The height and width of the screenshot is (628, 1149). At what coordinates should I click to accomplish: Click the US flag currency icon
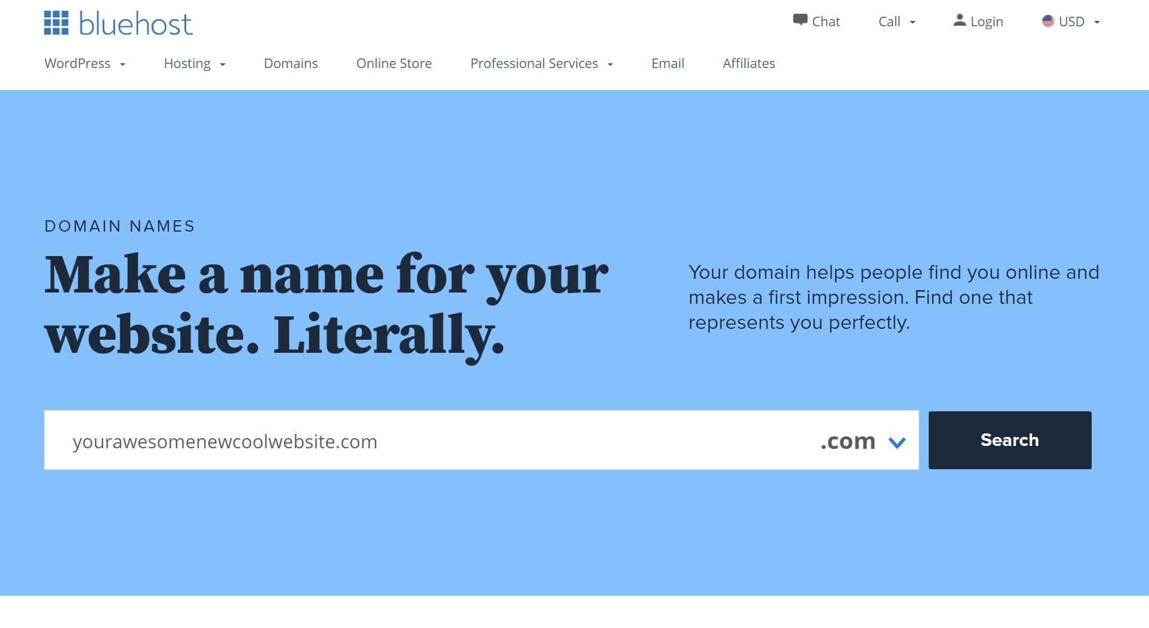tap(1047, 21)
